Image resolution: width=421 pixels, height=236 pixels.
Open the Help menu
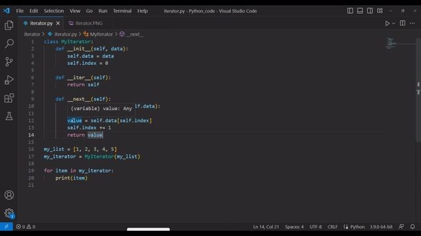pyautogui.click(x=143, y=11)
